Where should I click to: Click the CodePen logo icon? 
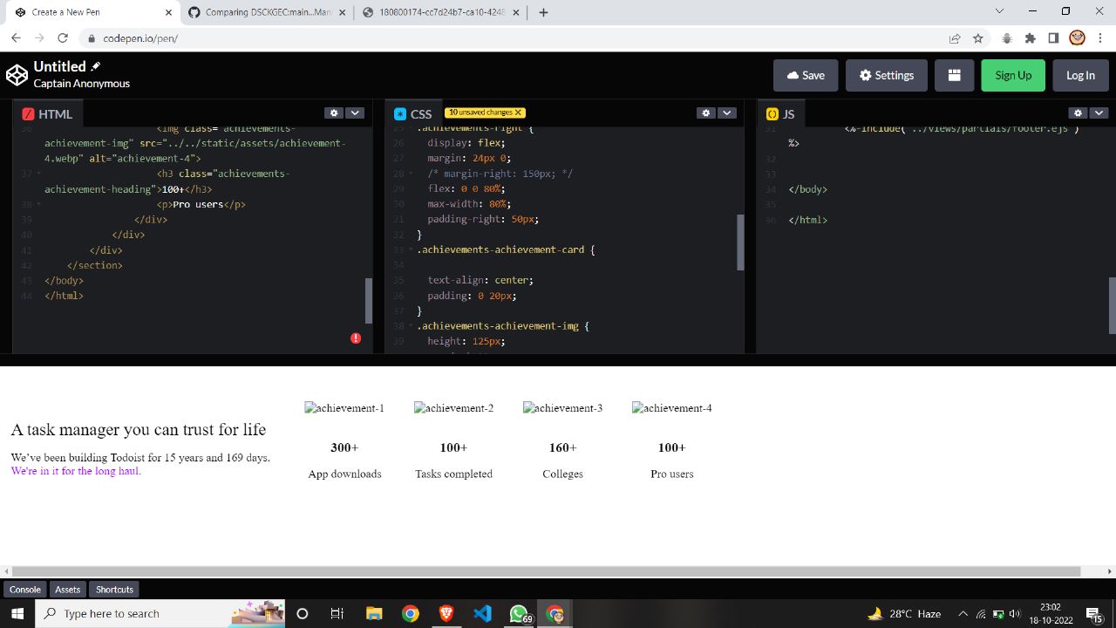click(x=17, y=75)
